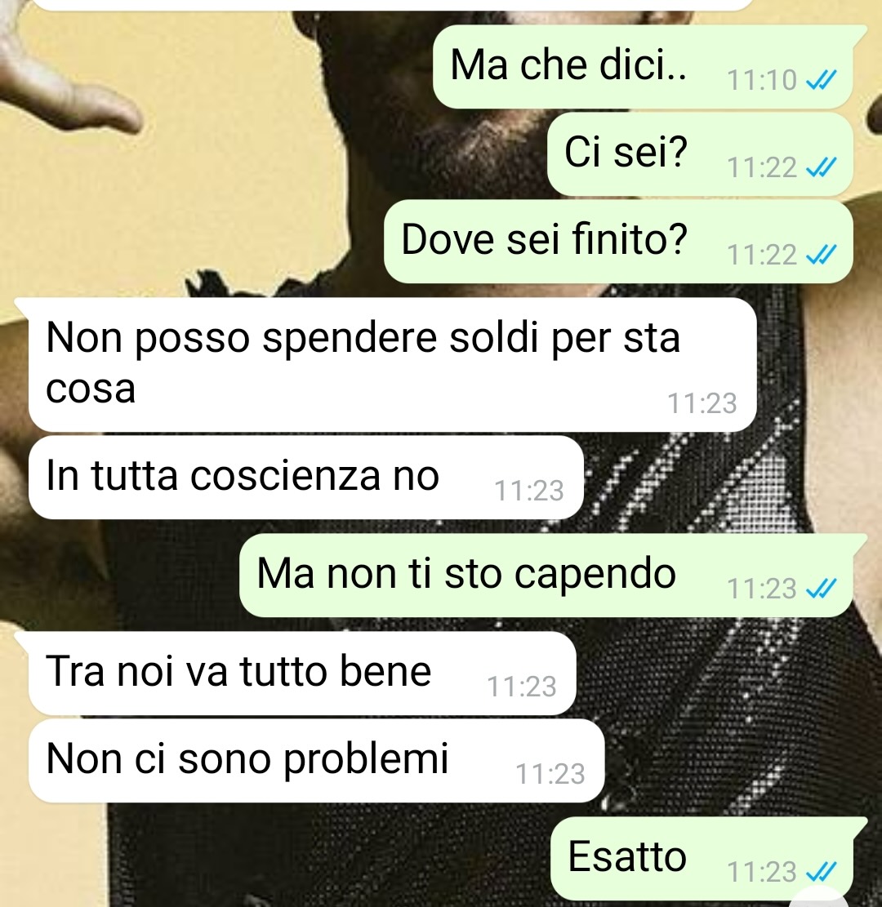Viewport: 882px width, 907px height.
Task: Click blue double-check icon next to "Ci sei?"
Action: (822, 167)
